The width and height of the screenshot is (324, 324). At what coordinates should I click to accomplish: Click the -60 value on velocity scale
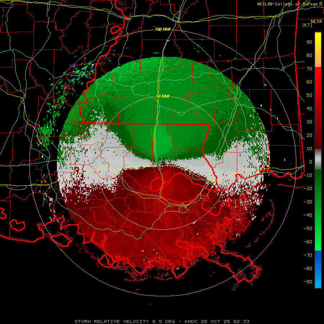tap(308, 242)
